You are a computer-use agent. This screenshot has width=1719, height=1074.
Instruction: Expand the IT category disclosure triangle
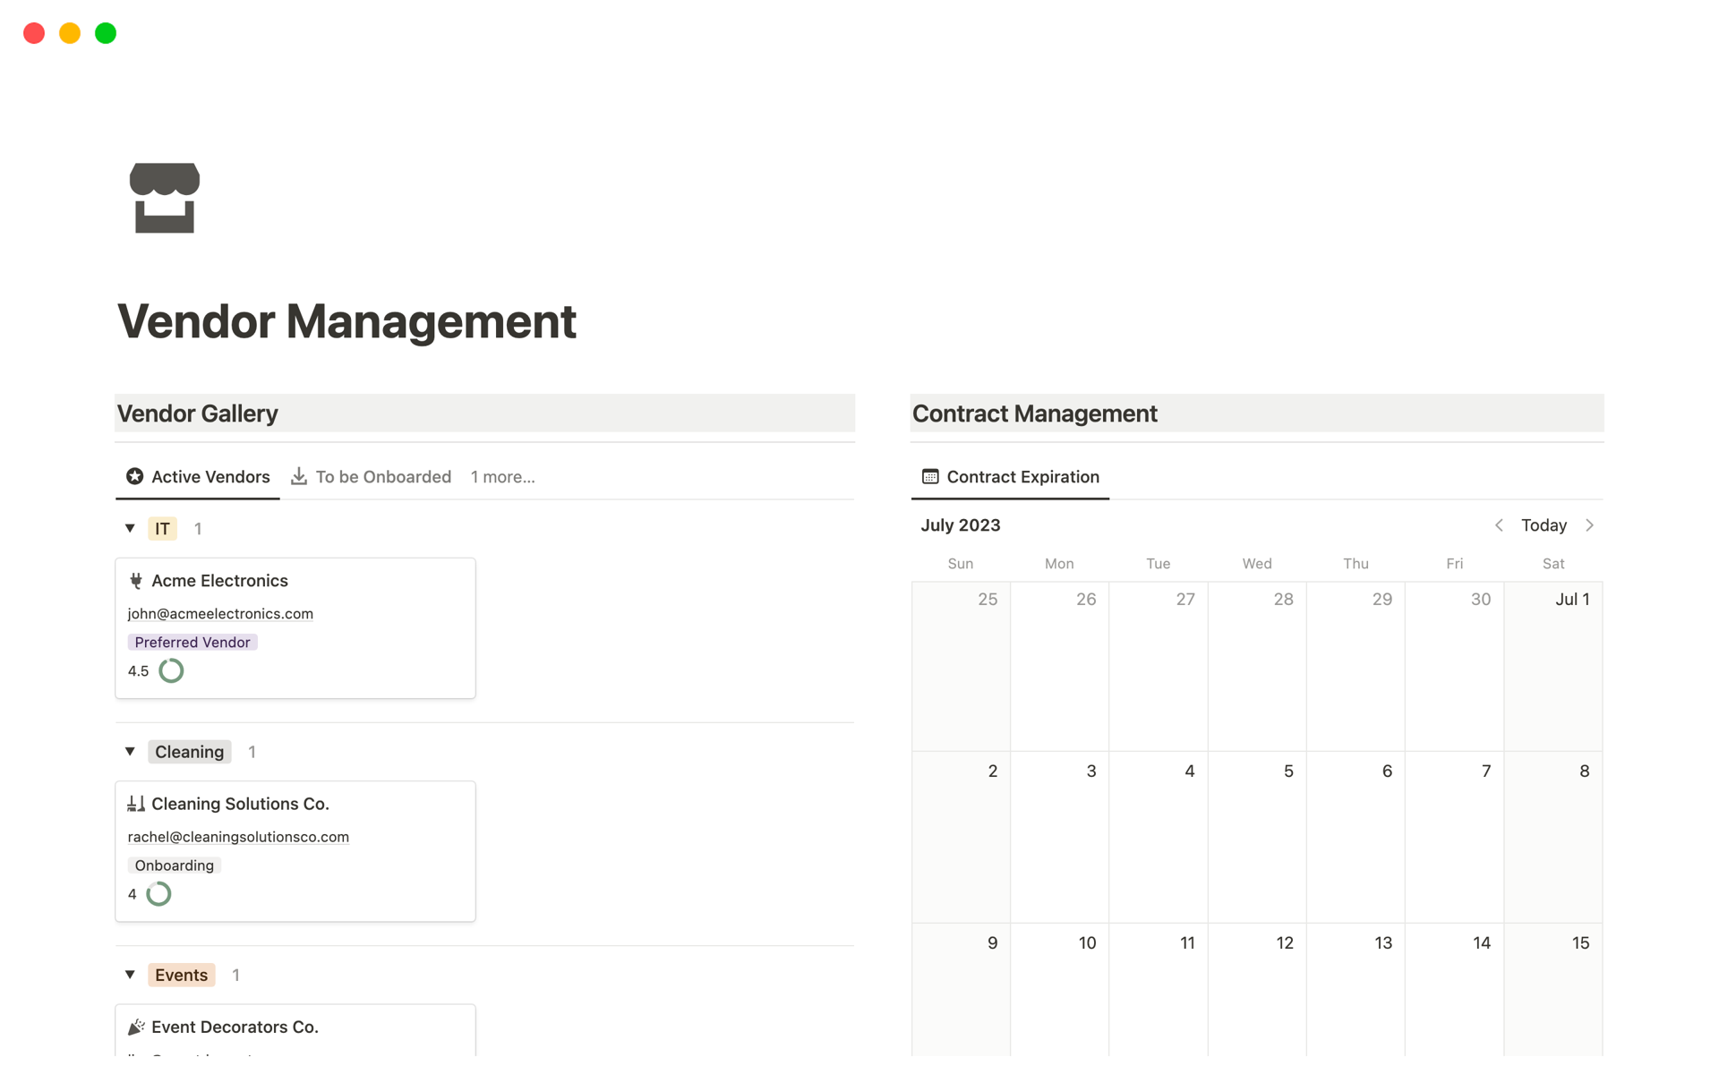(x=130, y=528)
